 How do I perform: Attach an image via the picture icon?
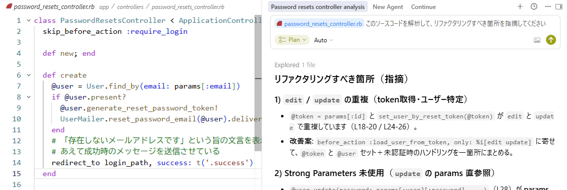coord(537,40)
